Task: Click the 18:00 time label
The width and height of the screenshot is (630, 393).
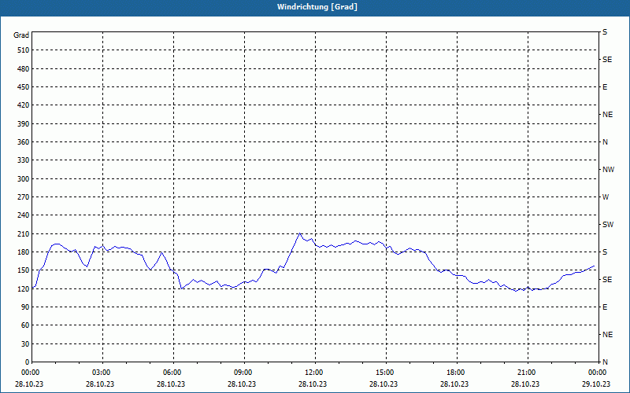Action: pos(456,373)
